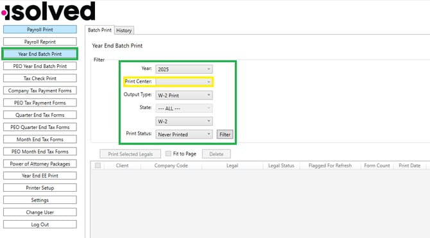The image size is (430, 238).
Task: Open Company Tax Payment Forms
Action: coord(40,90)
